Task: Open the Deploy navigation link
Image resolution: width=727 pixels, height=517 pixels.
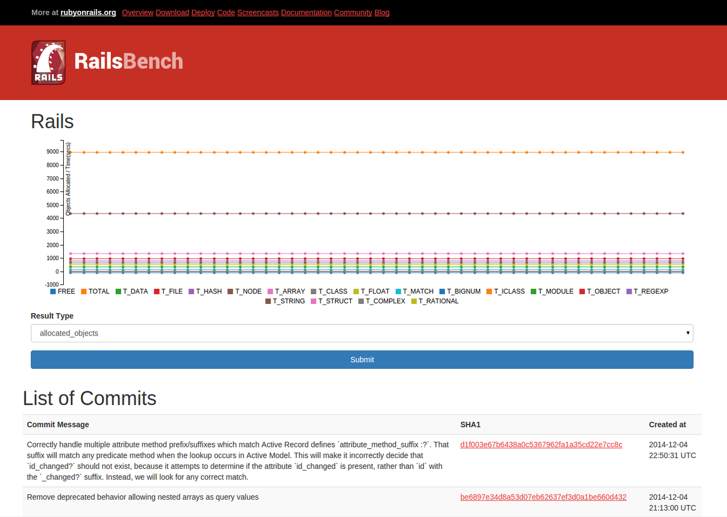Action: pos(203,12)
